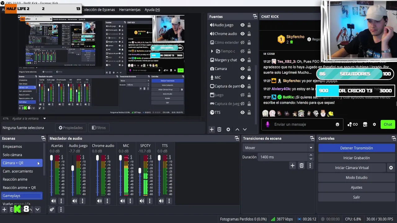397x223 pixels.
Task: Toggle lock on Captura de pant source
Action: pos(249,86)
